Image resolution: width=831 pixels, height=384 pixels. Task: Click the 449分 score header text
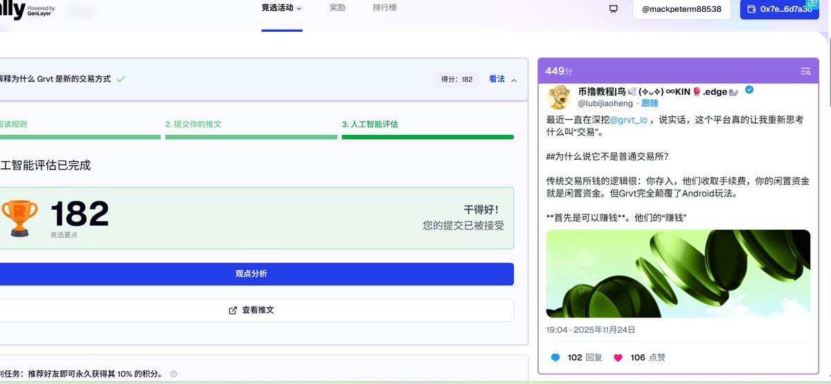pyautogui.click(x=559, y=71)
